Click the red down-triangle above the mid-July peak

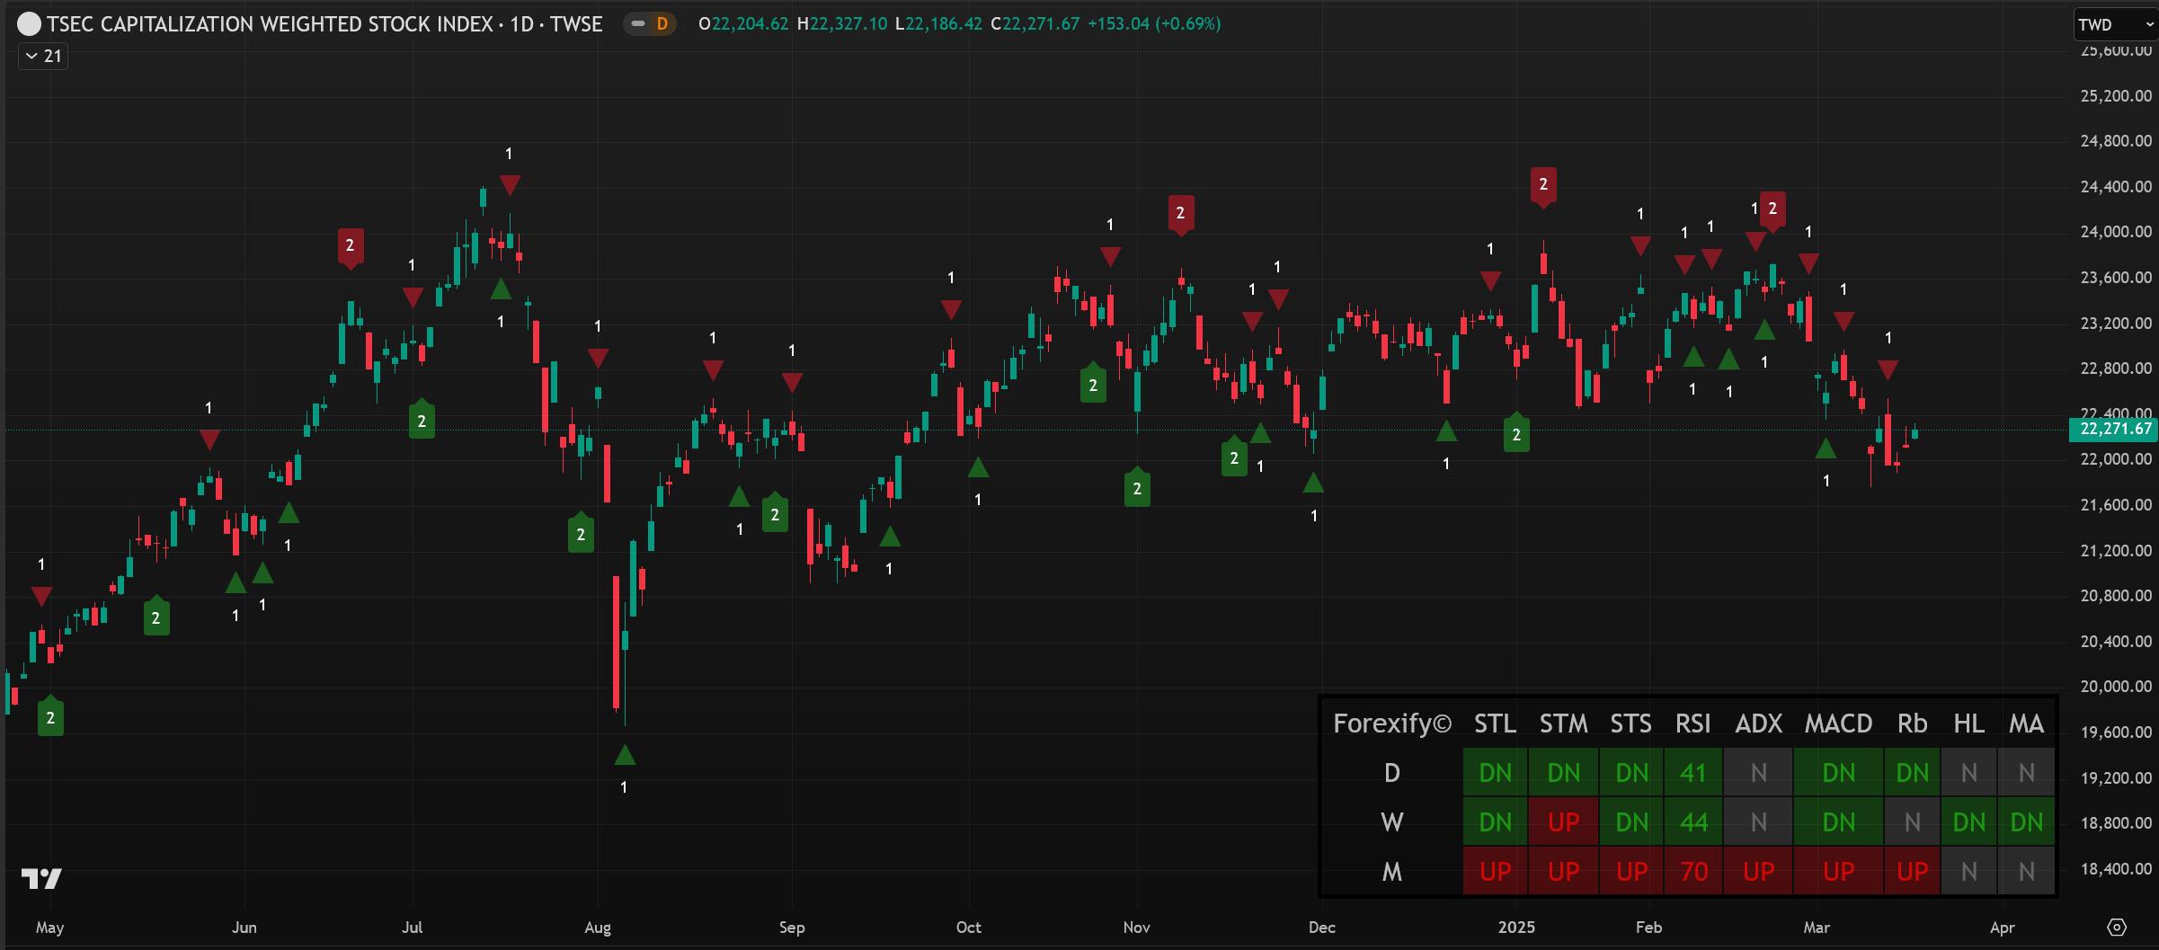pos(510,185)
